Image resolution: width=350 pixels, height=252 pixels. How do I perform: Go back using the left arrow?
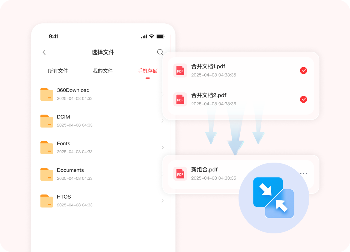click(x=44, y=52)
